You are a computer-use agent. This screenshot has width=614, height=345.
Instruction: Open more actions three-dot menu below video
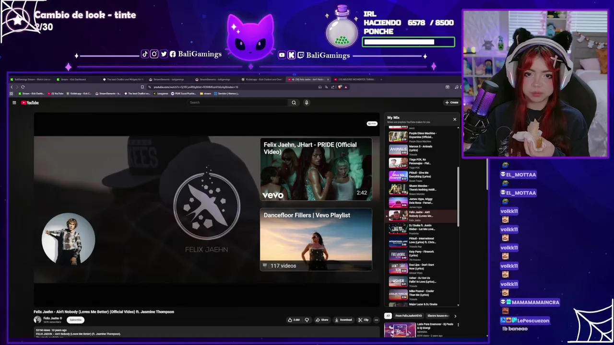click(x=378, y=320)
